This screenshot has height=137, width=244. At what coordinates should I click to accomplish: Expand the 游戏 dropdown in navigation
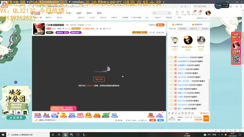click(89, 13)
